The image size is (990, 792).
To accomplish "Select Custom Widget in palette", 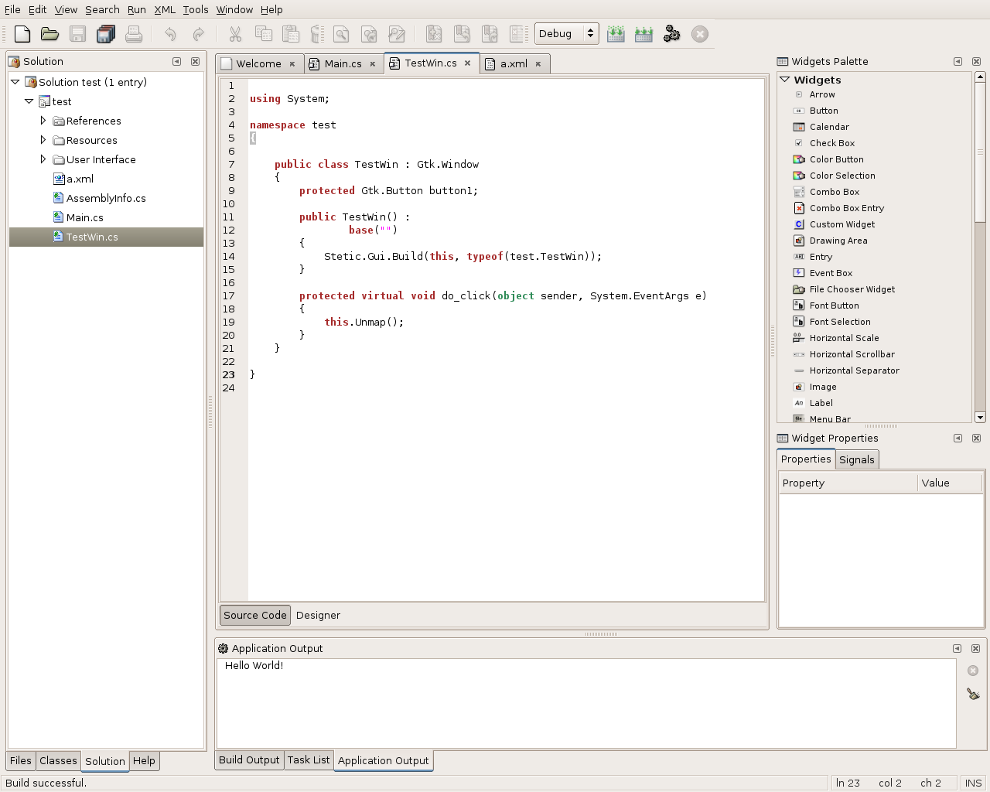I will [x=842, y=224].
